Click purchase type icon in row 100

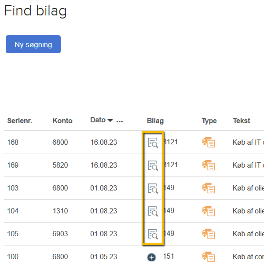208,257
